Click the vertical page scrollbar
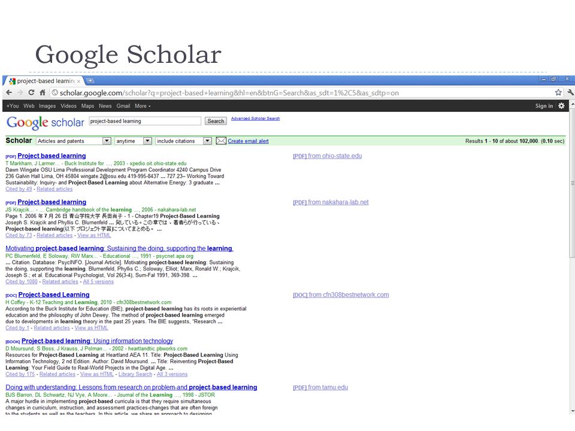Viewport: 575px width, 431px height. click(572, 184)
